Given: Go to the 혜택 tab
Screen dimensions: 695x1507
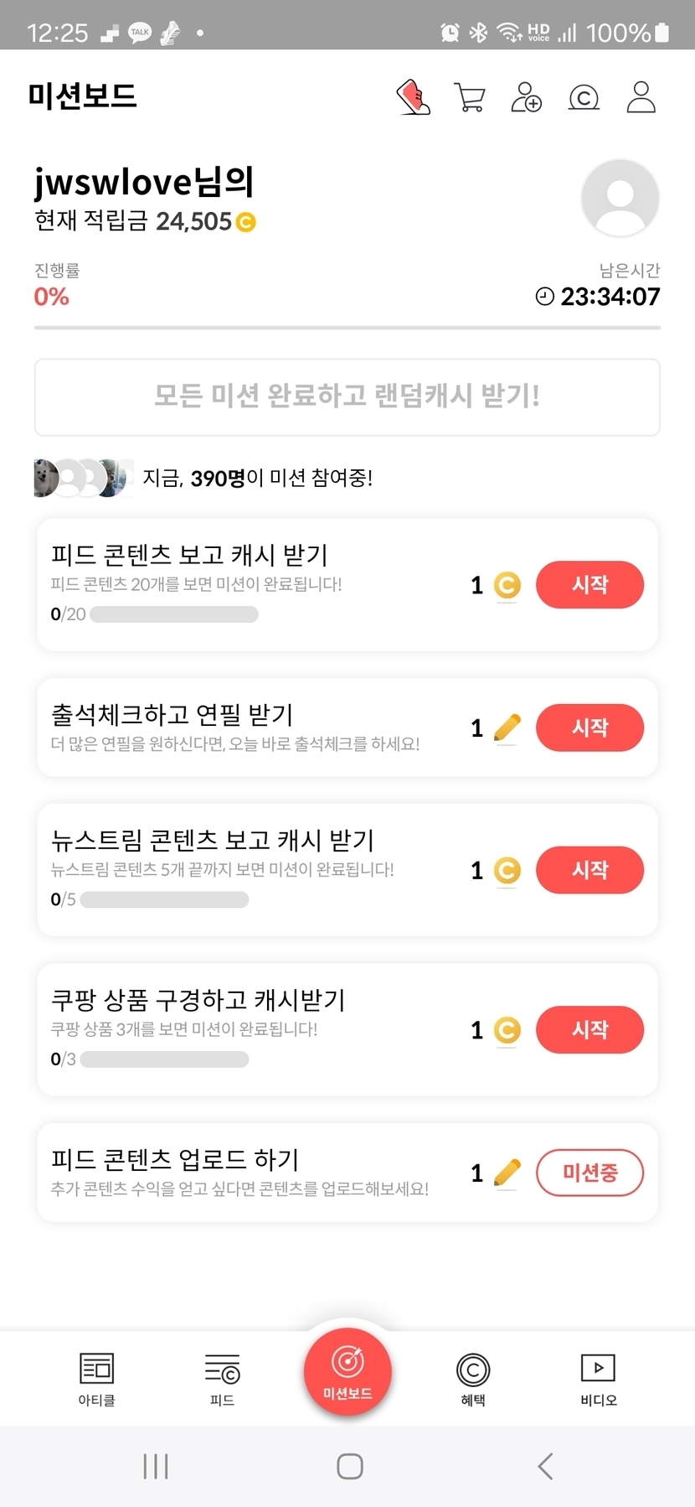Looking at the screenshot, I should click(473, 1379).
